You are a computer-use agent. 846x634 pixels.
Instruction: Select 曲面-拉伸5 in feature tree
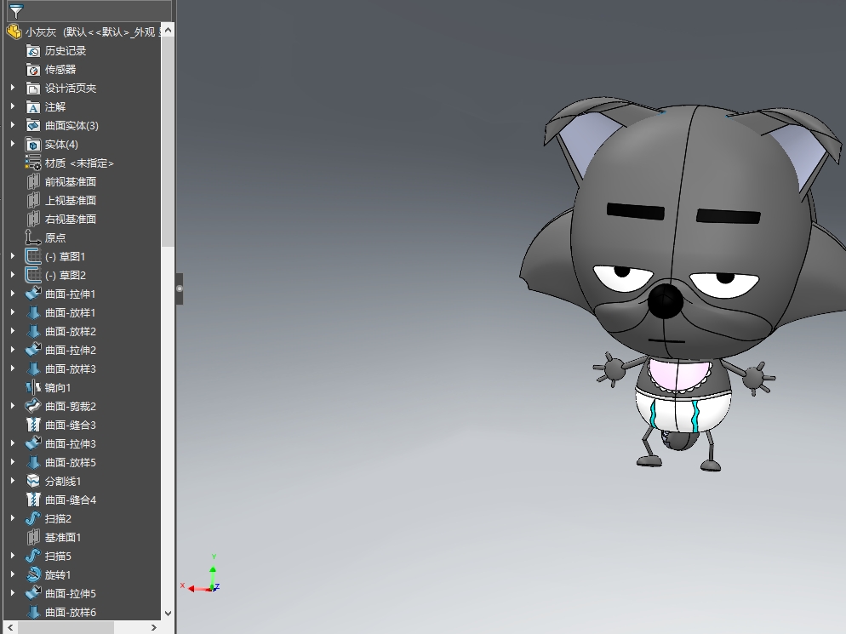point(70,593)
